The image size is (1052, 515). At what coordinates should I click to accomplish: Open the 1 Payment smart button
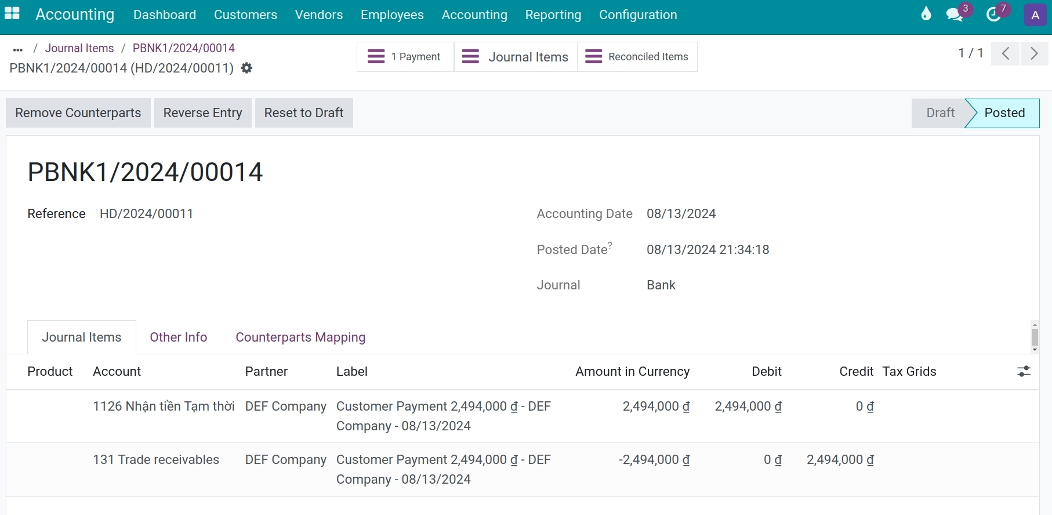pos(405,57)
